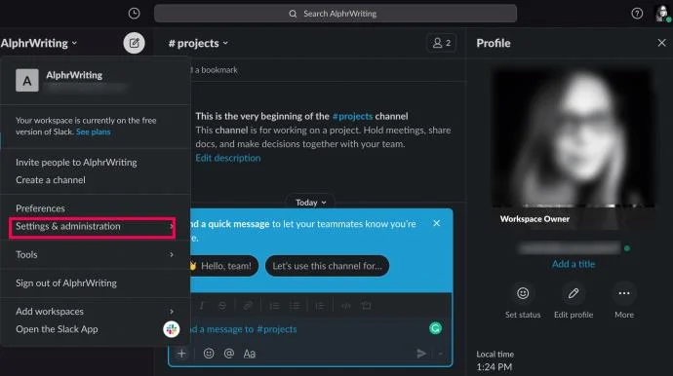This screenshot has height=376, width=673.
Task: Select Open the Slack App
Action: coord(57,329)
